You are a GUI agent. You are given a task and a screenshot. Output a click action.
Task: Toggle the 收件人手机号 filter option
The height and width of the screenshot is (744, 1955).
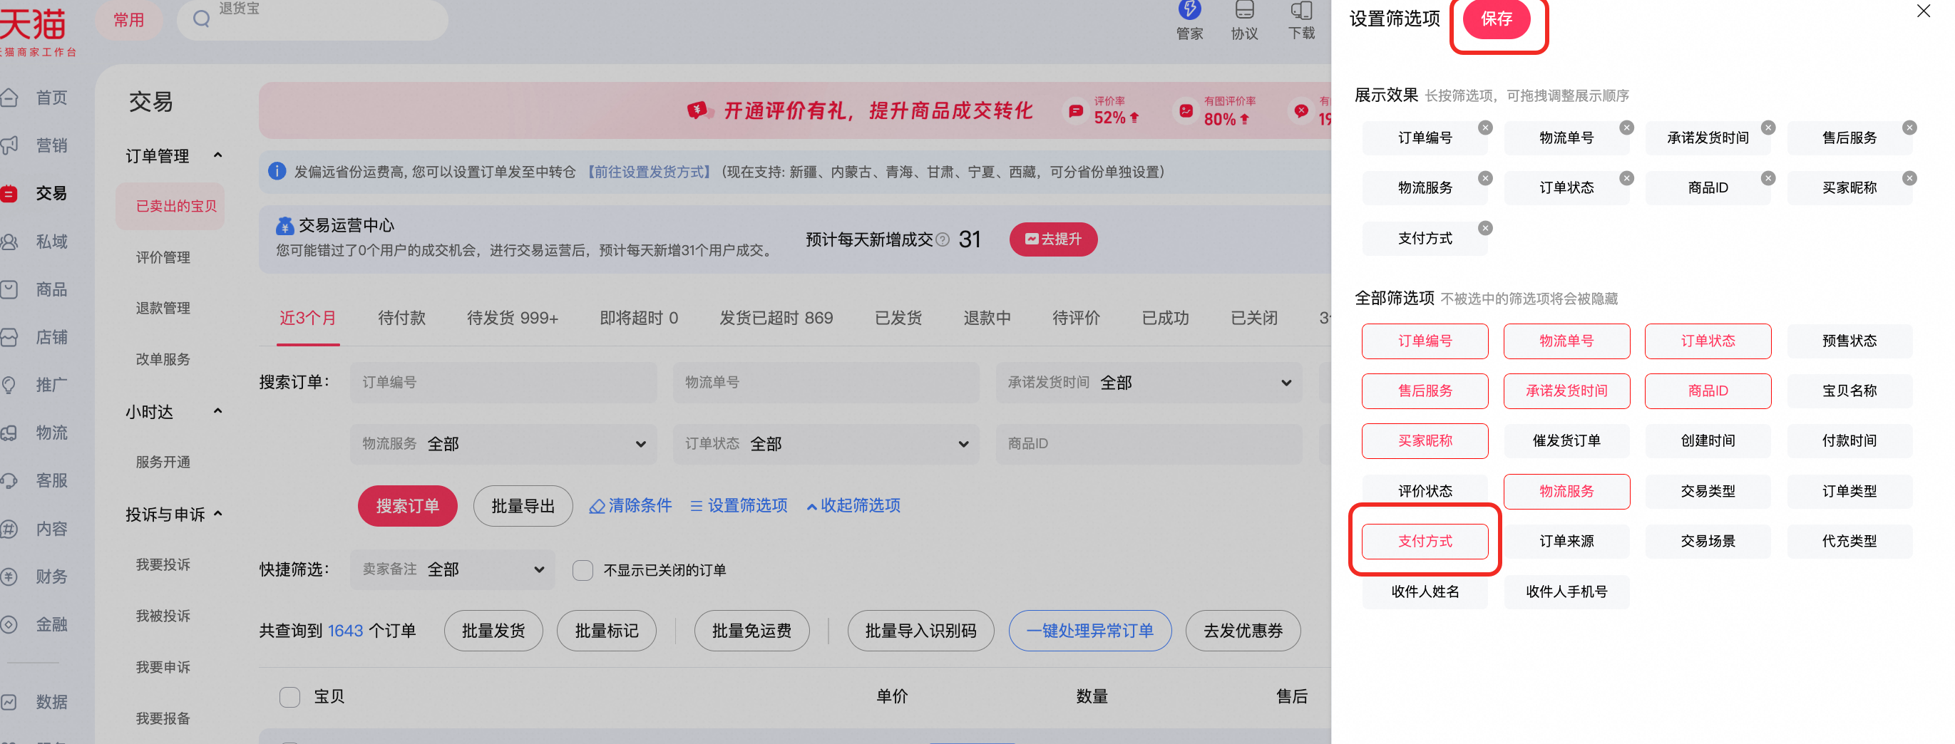pyautogui.click(x=1566, y=591)
